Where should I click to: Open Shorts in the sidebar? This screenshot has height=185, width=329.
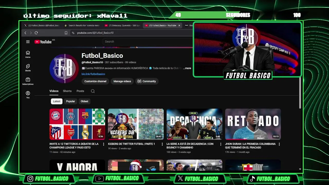pyautogui.click(x=28, y=68)
